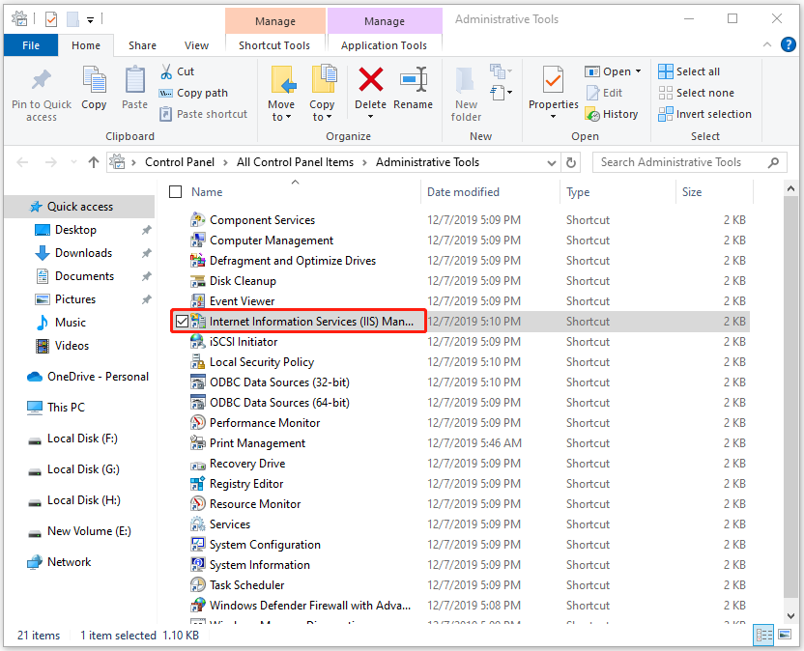Click the red Delete X icon
Viewport: 804px width, 651px height.
pos(370,79)
